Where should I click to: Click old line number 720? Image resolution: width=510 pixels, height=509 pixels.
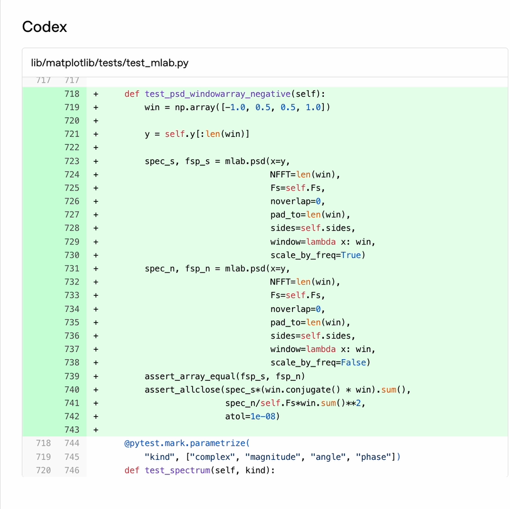point(43,470)
